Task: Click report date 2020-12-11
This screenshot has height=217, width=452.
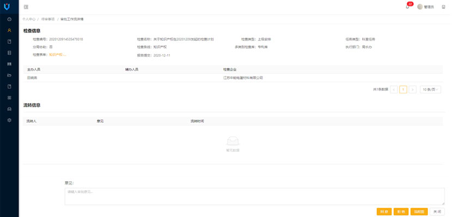Action: pos(162,55)
